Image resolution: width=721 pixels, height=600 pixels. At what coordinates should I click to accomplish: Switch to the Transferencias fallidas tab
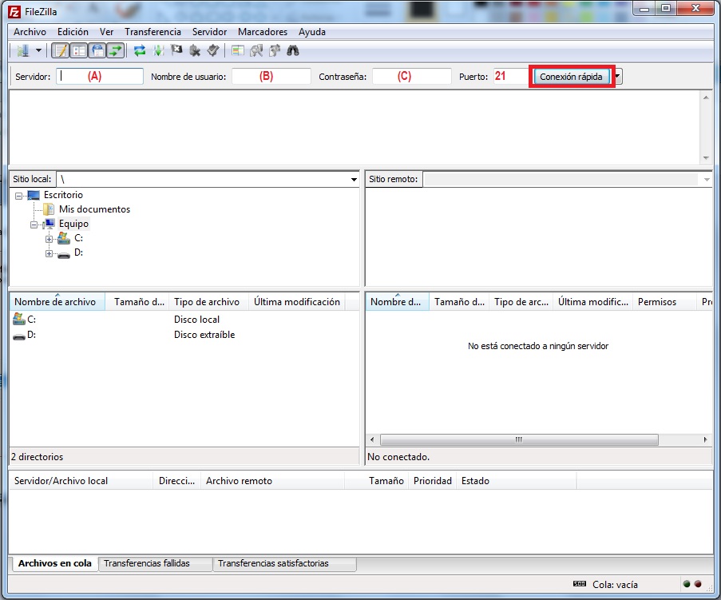point(156,564)
